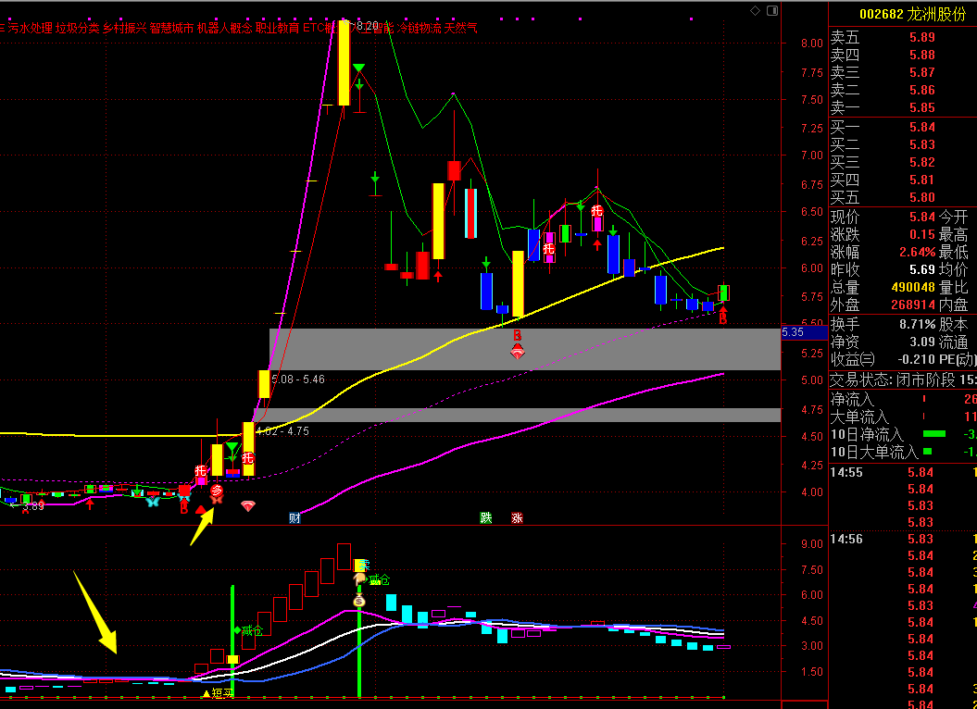Select the 卖一 5.85 ask row
The width and height of the screenshot is (977, 709).
click(903, 107)
